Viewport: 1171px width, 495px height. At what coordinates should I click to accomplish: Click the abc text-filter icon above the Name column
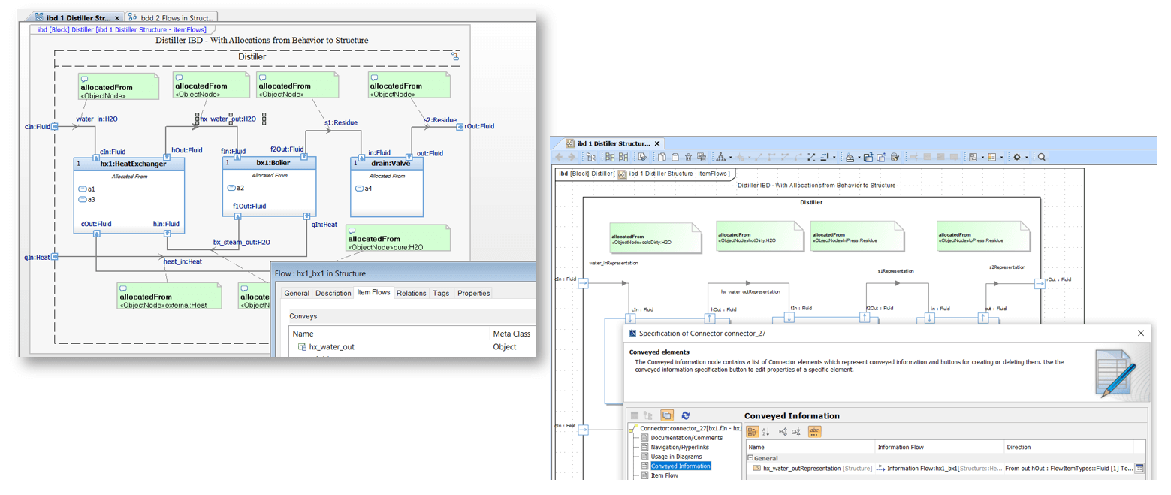coord(813,432)
